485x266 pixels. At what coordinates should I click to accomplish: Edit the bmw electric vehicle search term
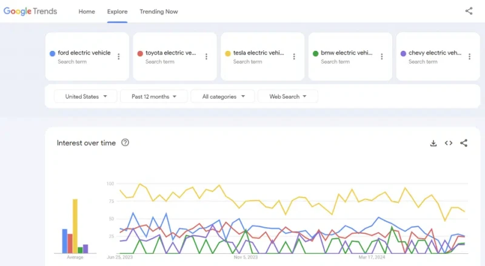[346, 53]
